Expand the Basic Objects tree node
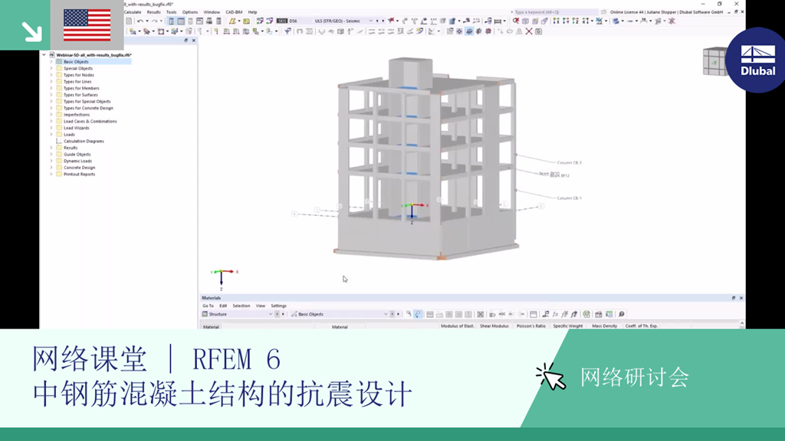Image resolution: width=785 pixels, height=441 pixels. coord(51,61)
